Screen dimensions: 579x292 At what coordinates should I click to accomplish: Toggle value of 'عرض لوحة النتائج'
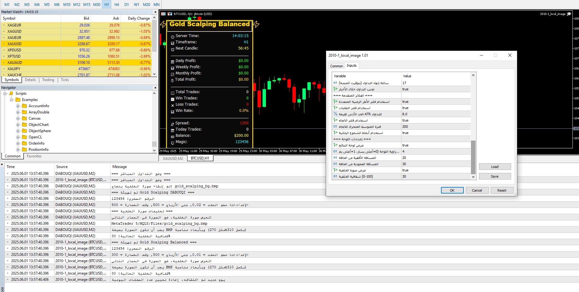436,145
